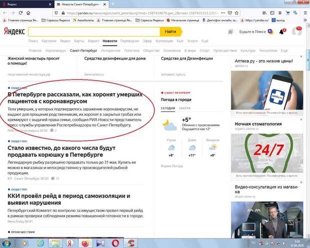Open ККИ провёл рейд headline
This screenshot has width=310, height=248.
pos(69,199)
